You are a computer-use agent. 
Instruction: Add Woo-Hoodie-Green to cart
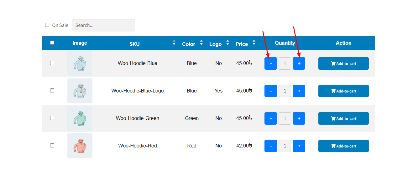point(343,118)
